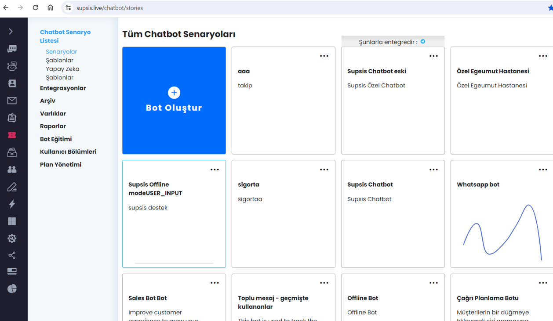This screenshot has width=553, height=321.
Task: Reload the page with the refresh icon
Action: pos(35,7)
